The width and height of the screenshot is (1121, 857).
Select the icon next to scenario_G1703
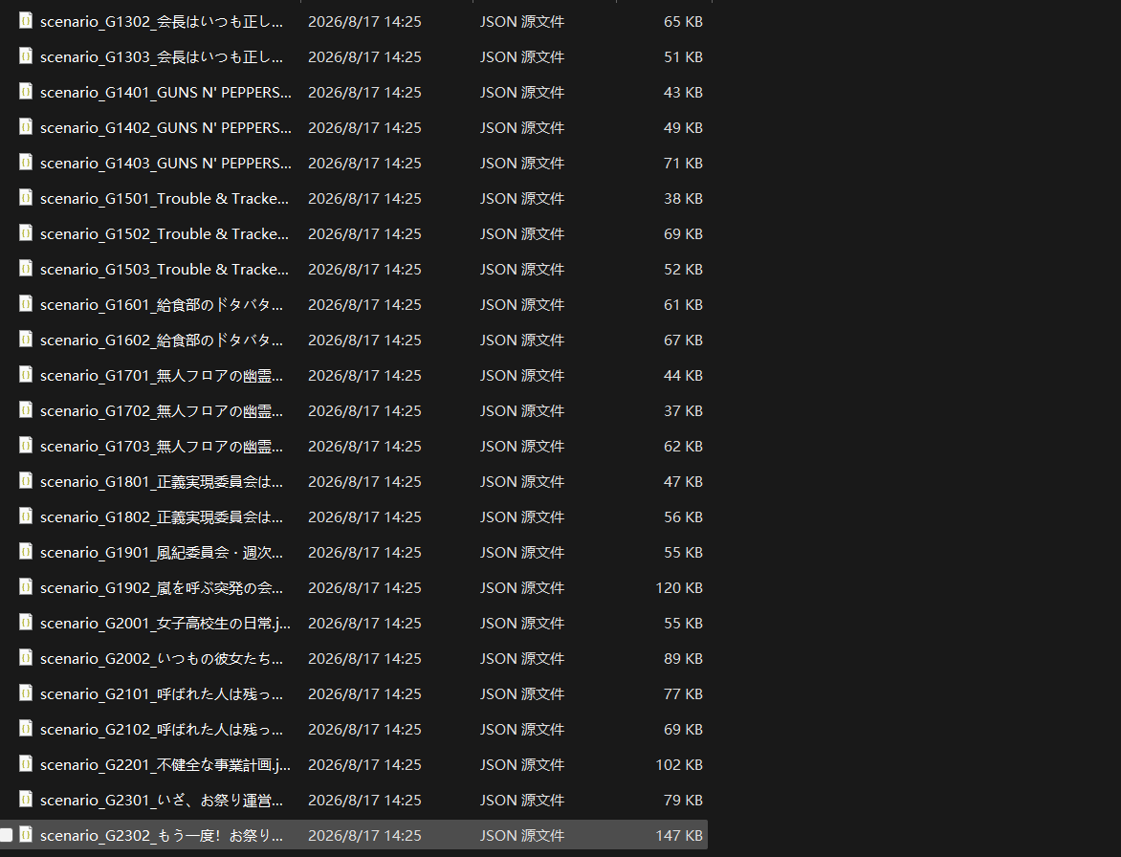coord(26,446)
